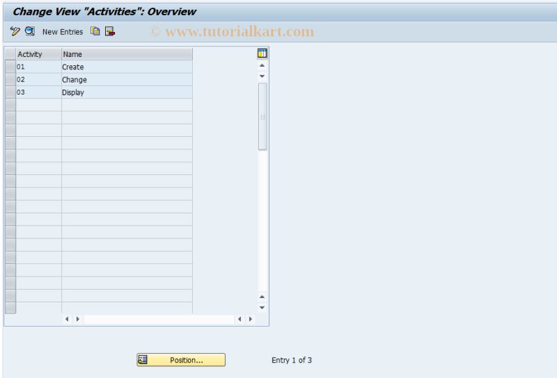Screen dimensions: 557x378
Task: Click rightmost horizontal scroll right arrow
Action: [251, 319]
